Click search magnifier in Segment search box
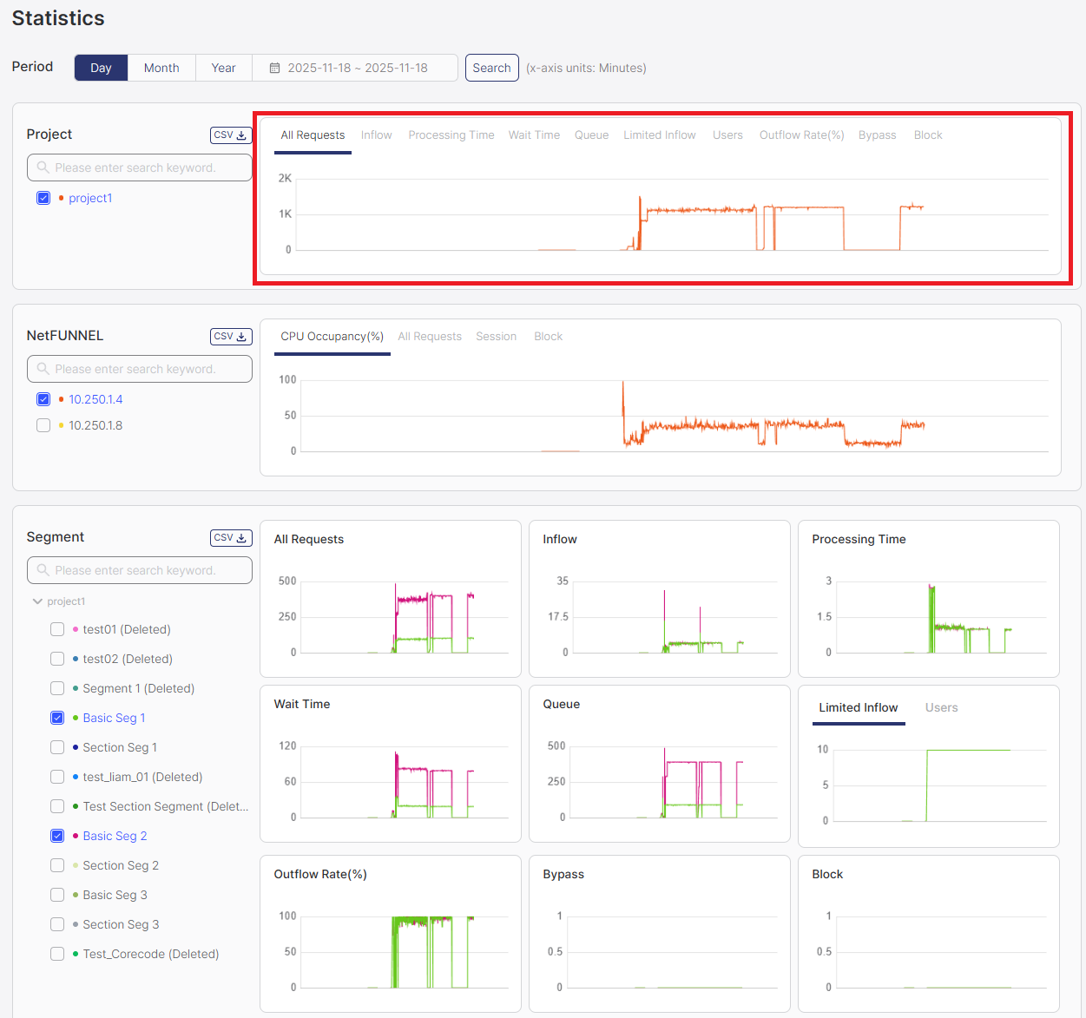Screen dimensions: 1086x1018 [43, 570]
